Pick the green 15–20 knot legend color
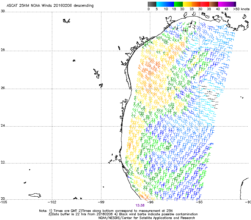The height and width of the screenshot is (220, 251). (x=178, y=4)
